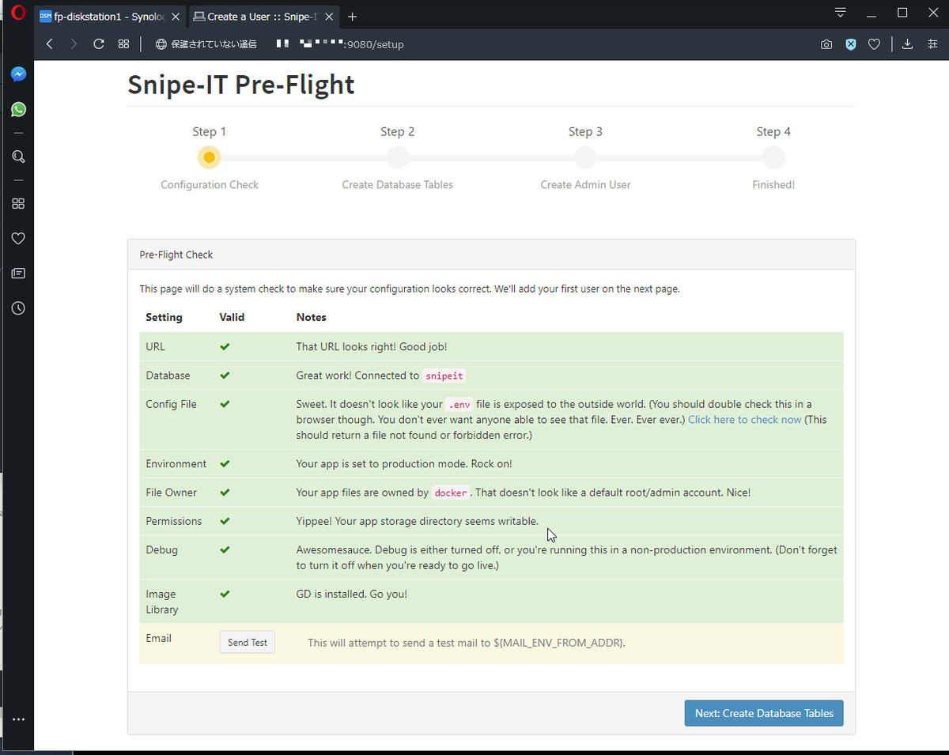
Task: Click the 'File Owner' setting label
Action: pyautogui.click(x=172, y=493)
